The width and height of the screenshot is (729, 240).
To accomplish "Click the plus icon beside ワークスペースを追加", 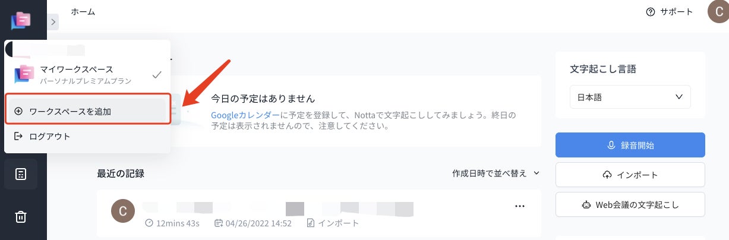I will [18, 111].
